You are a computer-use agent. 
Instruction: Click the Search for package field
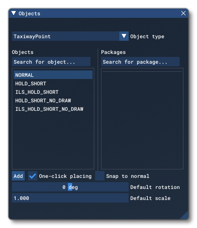140,62
